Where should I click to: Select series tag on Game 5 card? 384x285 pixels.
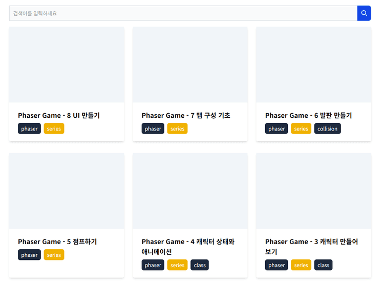click(54, 255)
